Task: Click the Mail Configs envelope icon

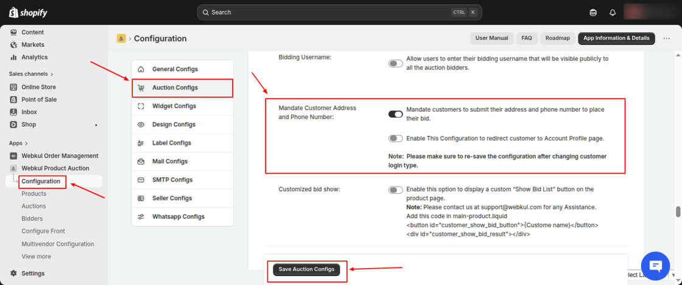Action: (x=141, y=162)
